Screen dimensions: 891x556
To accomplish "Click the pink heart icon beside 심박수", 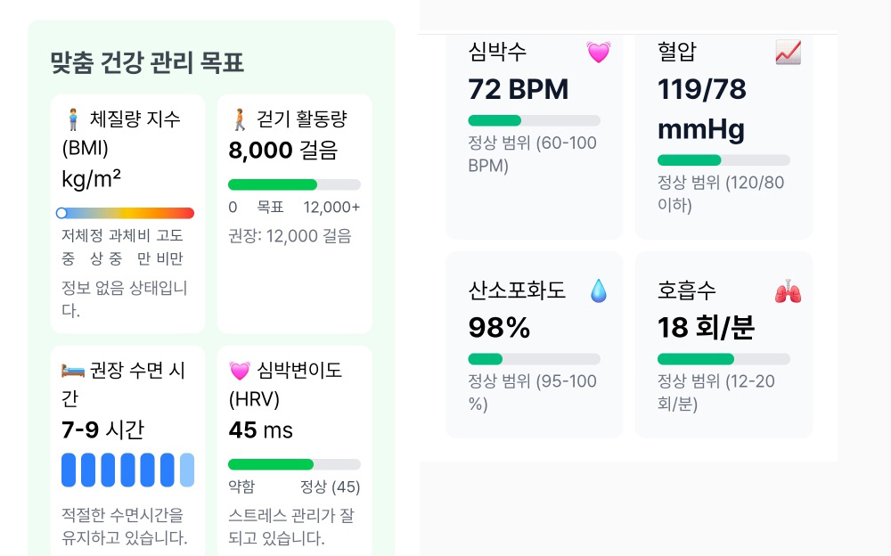I will pos(599,53).
